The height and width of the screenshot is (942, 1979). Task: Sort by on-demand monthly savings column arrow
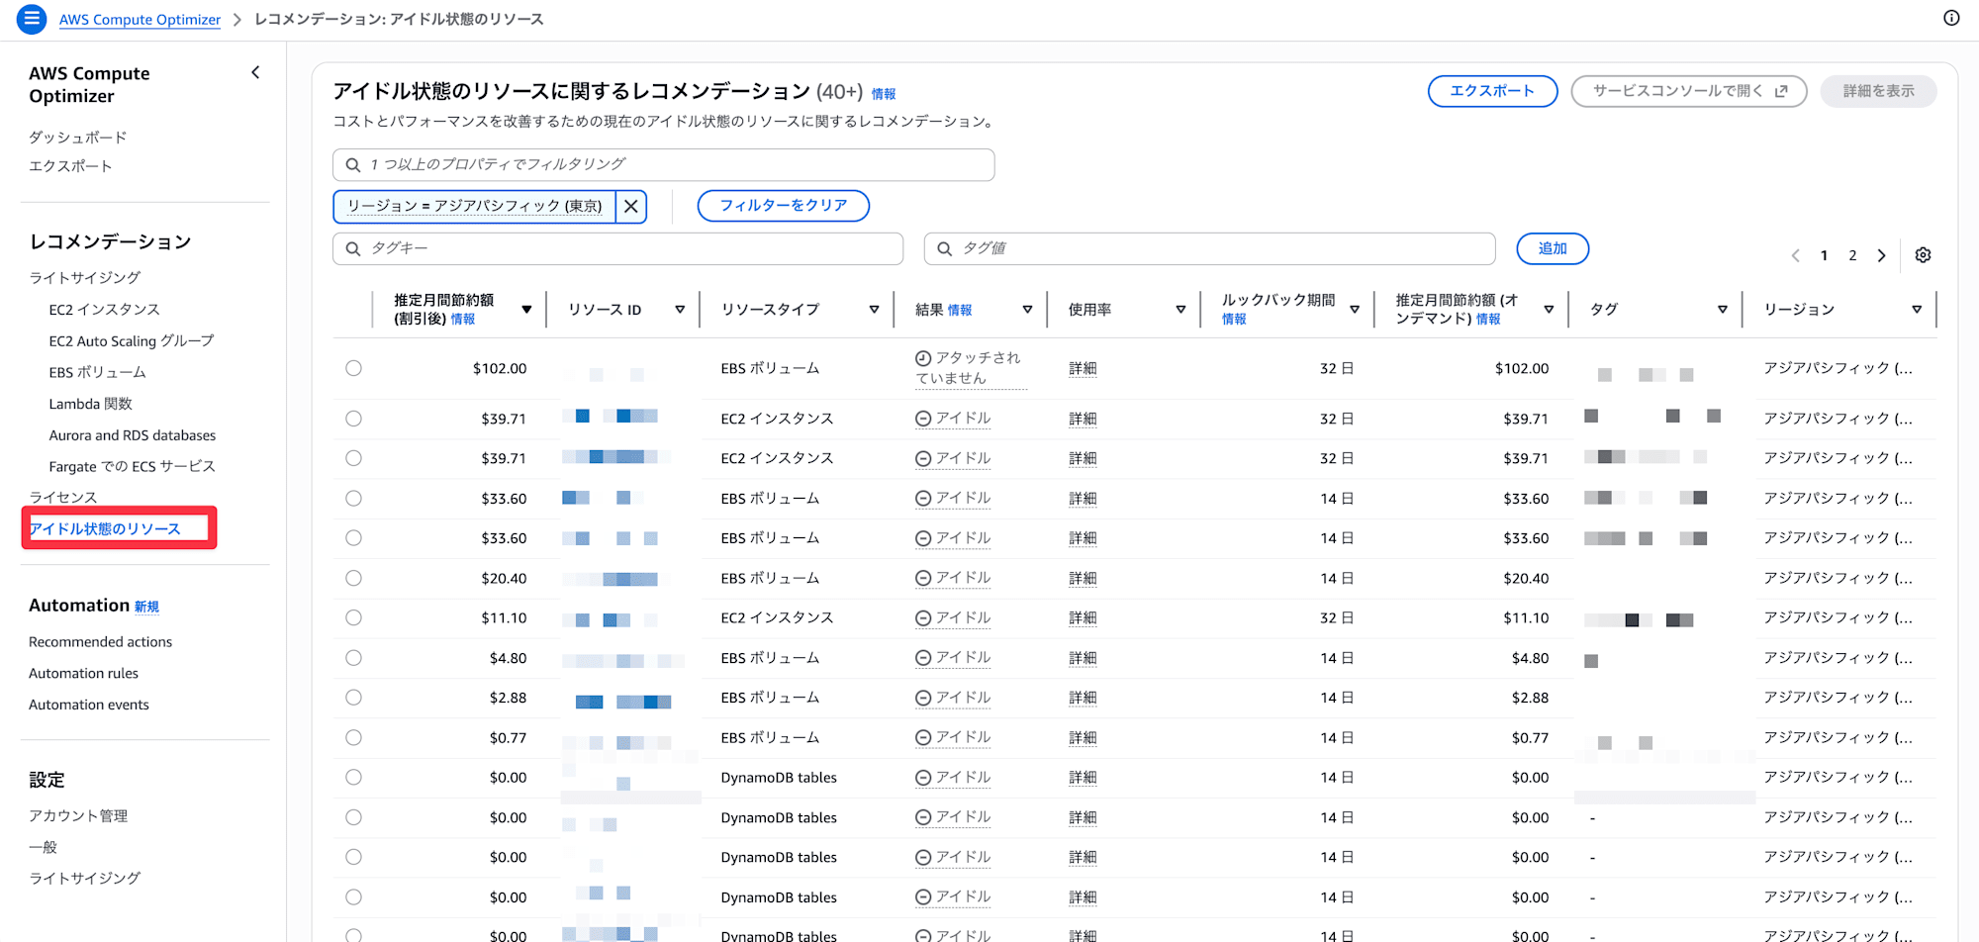pos(1549,310)
